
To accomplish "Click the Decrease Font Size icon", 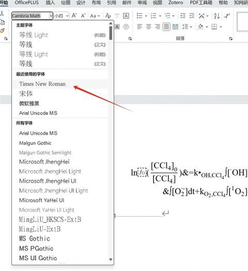I will (x=83, y=16).
